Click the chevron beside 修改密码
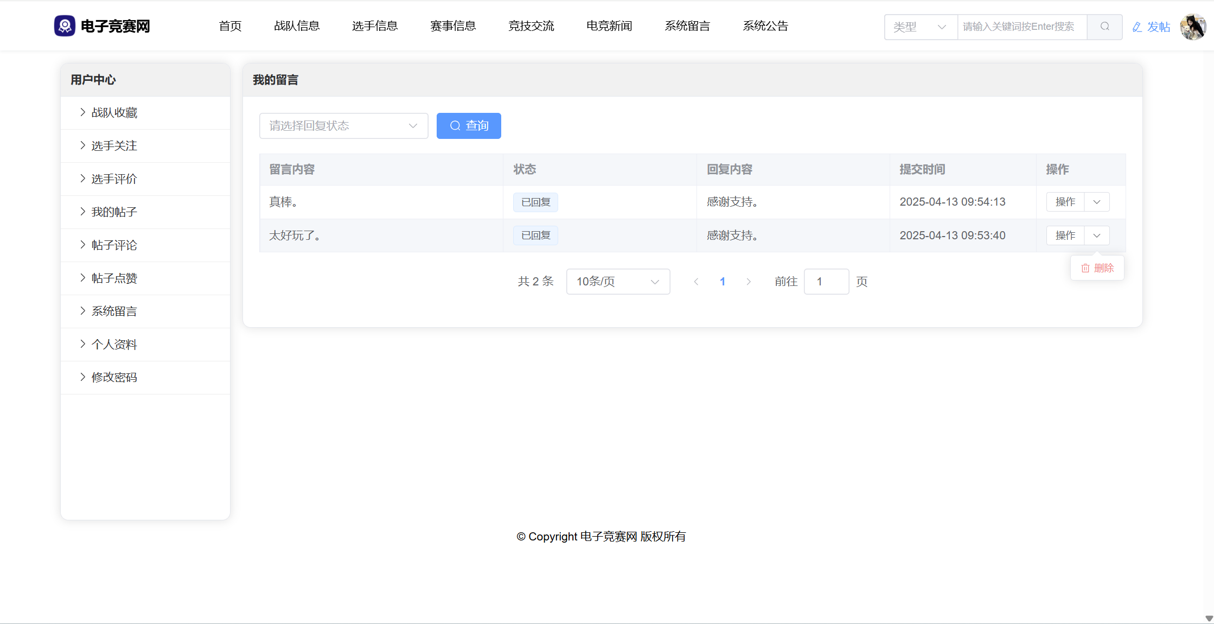The image size is (1214, 624). (x=82, y=377)
